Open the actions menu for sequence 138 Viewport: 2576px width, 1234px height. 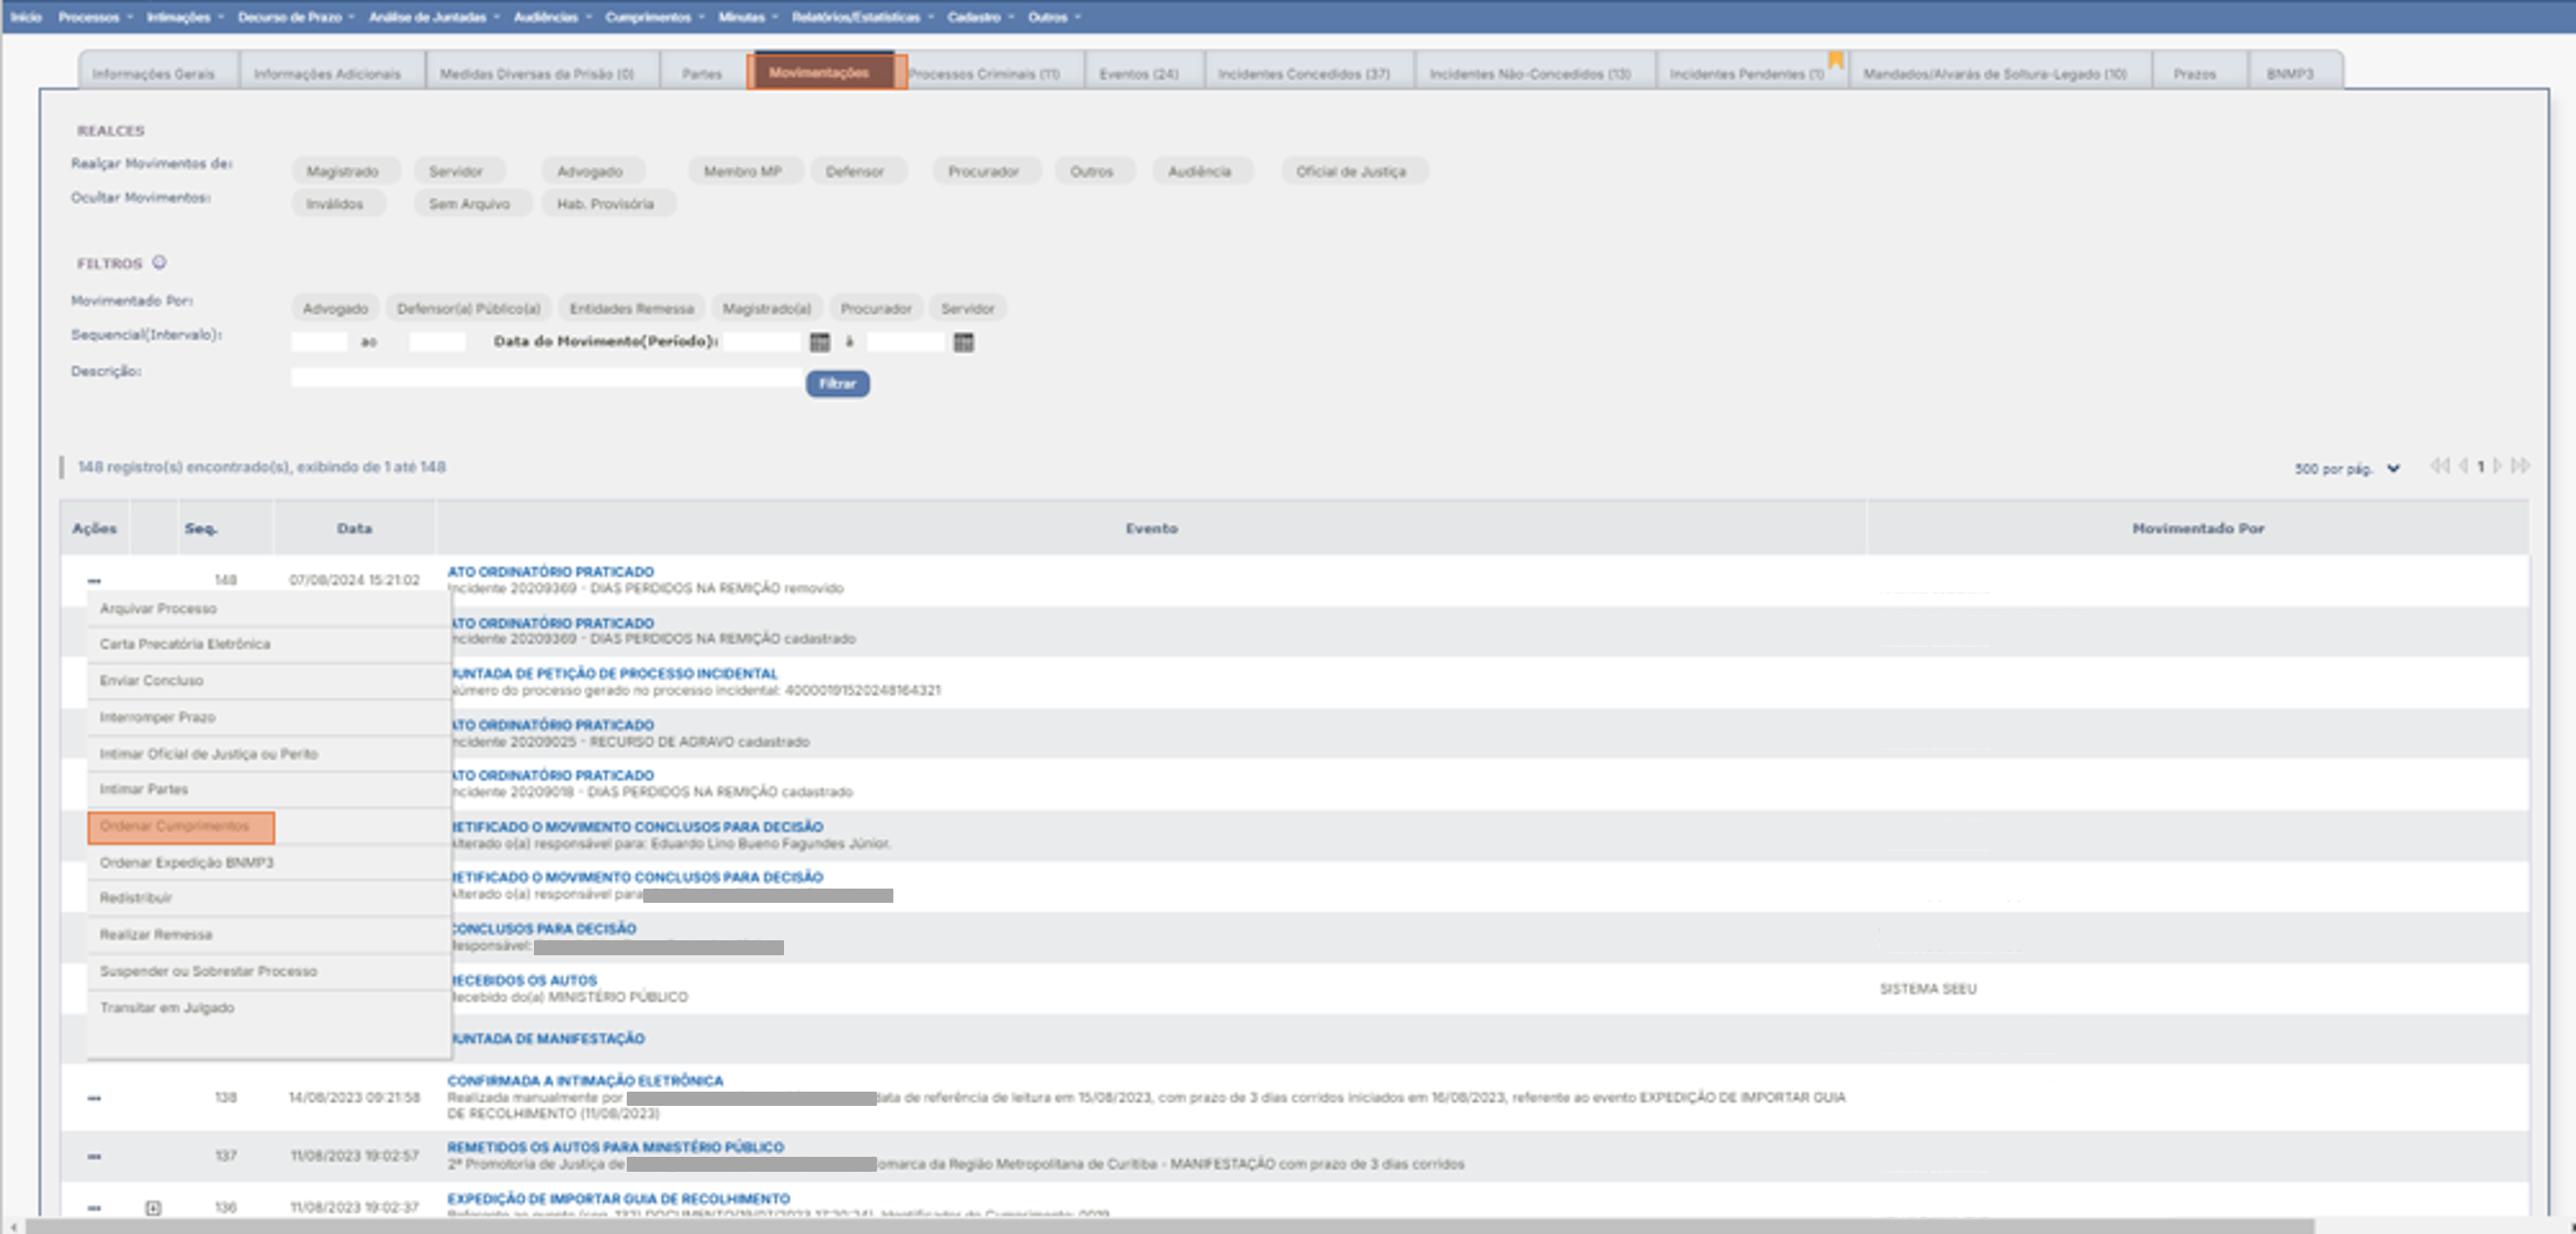click(94, 1098)
